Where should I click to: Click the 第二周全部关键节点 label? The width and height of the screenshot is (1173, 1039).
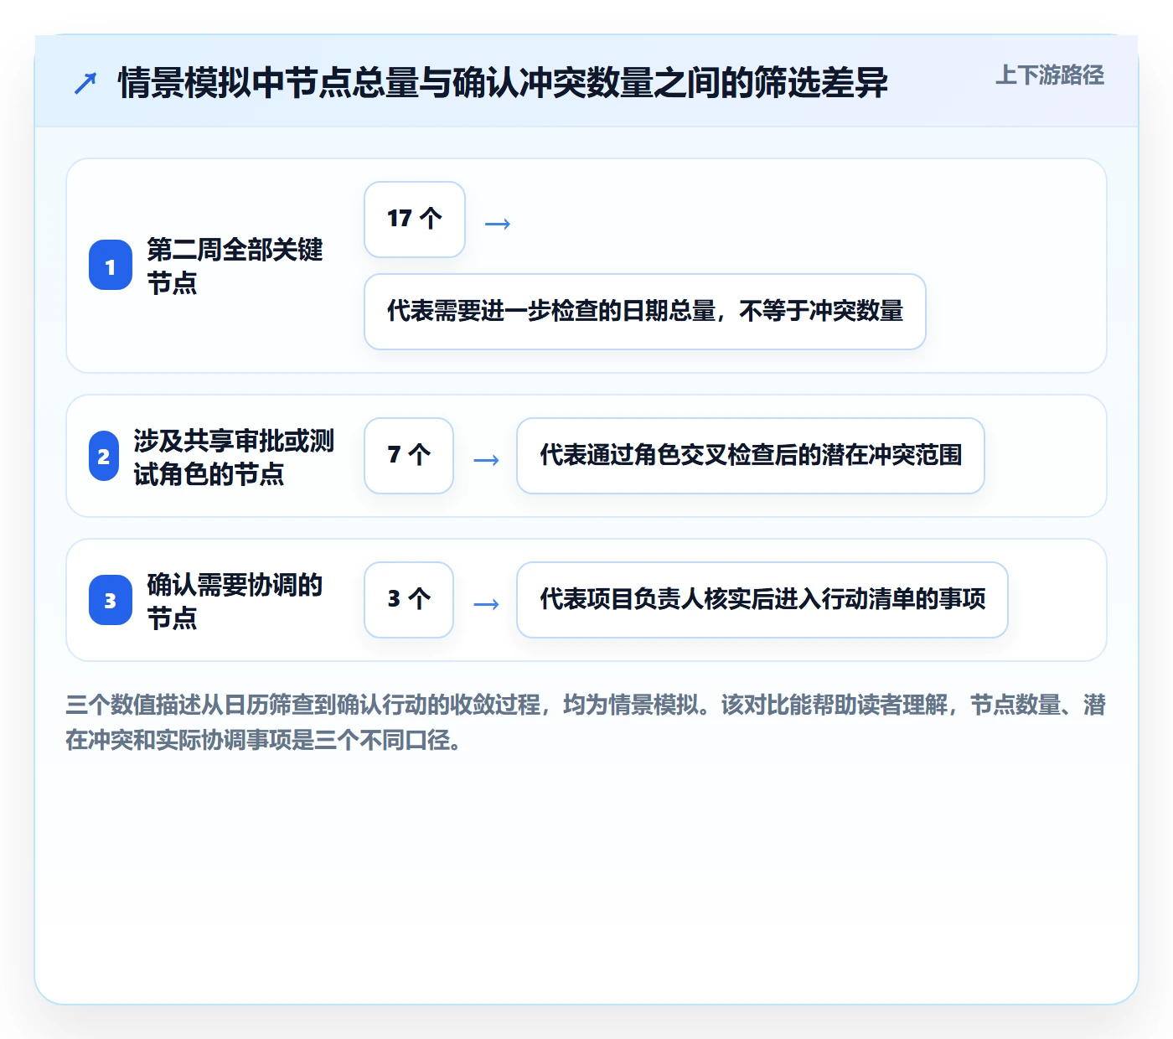click(235, 266)
